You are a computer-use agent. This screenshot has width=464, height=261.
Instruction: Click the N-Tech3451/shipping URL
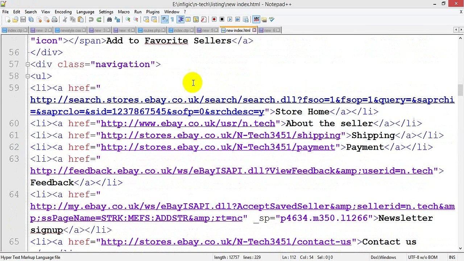pyautogui.click(x=220, y=136)
